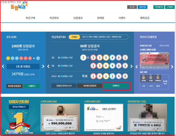Click 1등 purple ball number 8
The height and width of the screenshot is (136, 176).
pyautogui.click(x=119, y=58)
